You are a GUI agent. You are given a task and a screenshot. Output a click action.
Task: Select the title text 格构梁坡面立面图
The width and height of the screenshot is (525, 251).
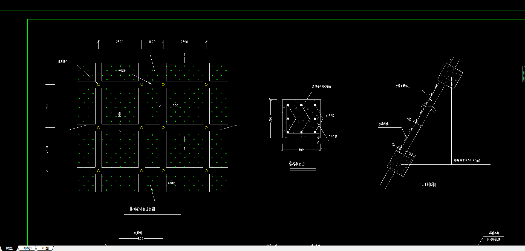(x=142, y=209)
